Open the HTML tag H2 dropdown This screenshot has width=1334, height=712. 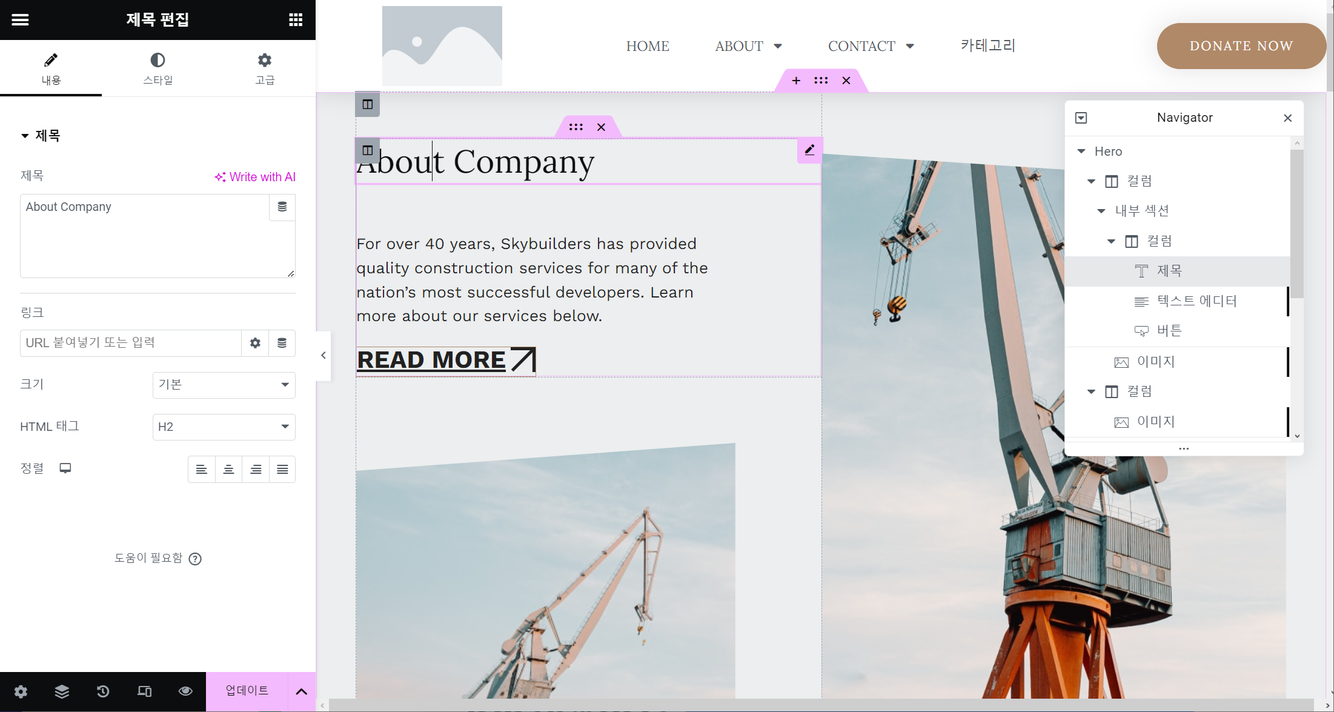pyautogui.click(x=224, y=427)
